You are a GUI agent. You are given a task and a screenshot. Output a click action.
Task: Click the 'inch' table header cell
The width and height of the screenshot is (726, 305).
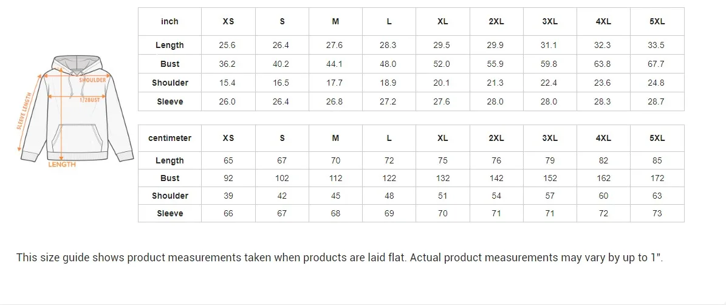(170, 21)
